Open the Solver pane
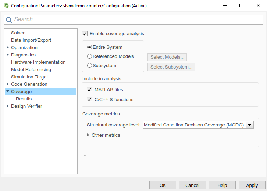267x191 pixels. point(18,33)
